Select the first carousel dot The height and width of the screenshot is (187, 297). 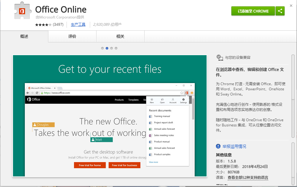pyautogui.click(x=102, y=48)
